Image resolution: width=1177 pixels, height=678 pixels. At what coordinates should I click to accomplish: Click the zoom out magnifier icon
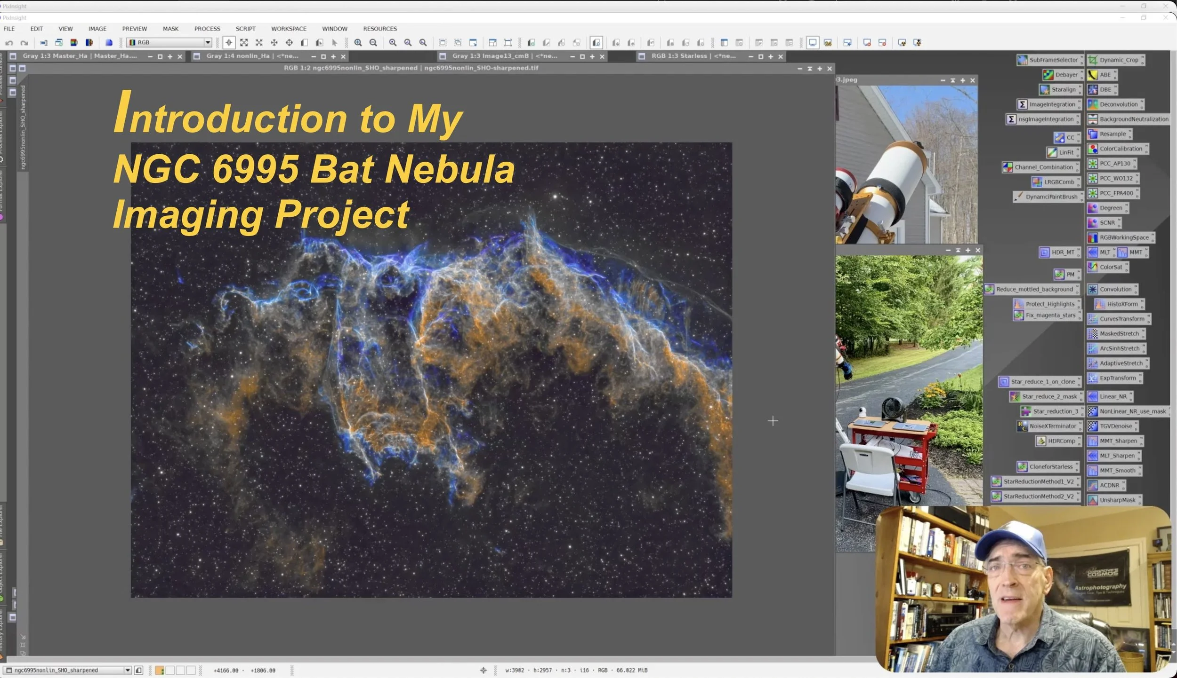(x=373, y=43)
